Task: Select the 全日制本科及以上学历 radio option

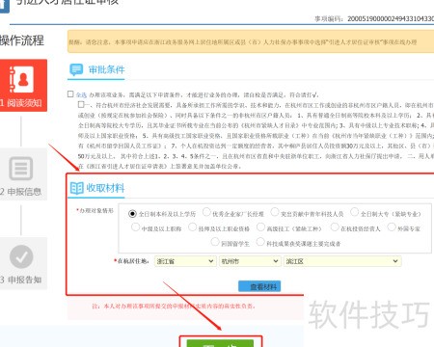Action: coord(132,214)
